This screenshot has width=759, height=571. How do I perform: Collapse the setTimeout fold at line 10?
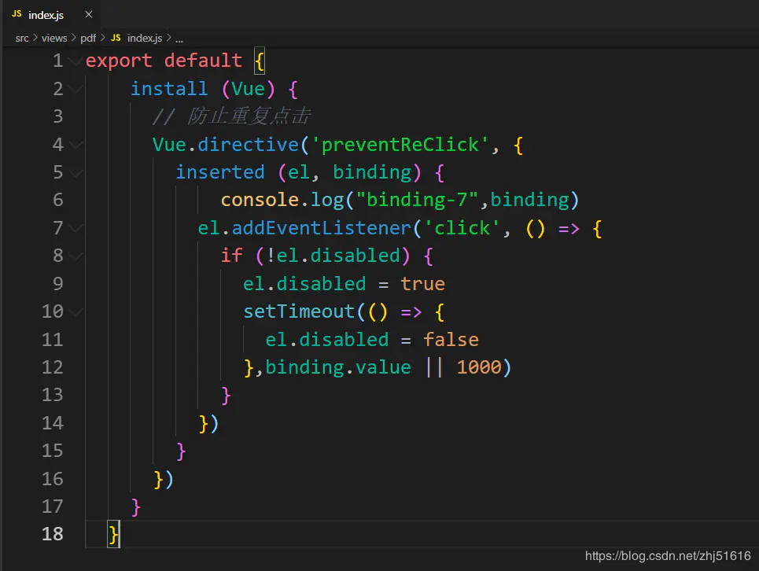[x=76, y=311]
